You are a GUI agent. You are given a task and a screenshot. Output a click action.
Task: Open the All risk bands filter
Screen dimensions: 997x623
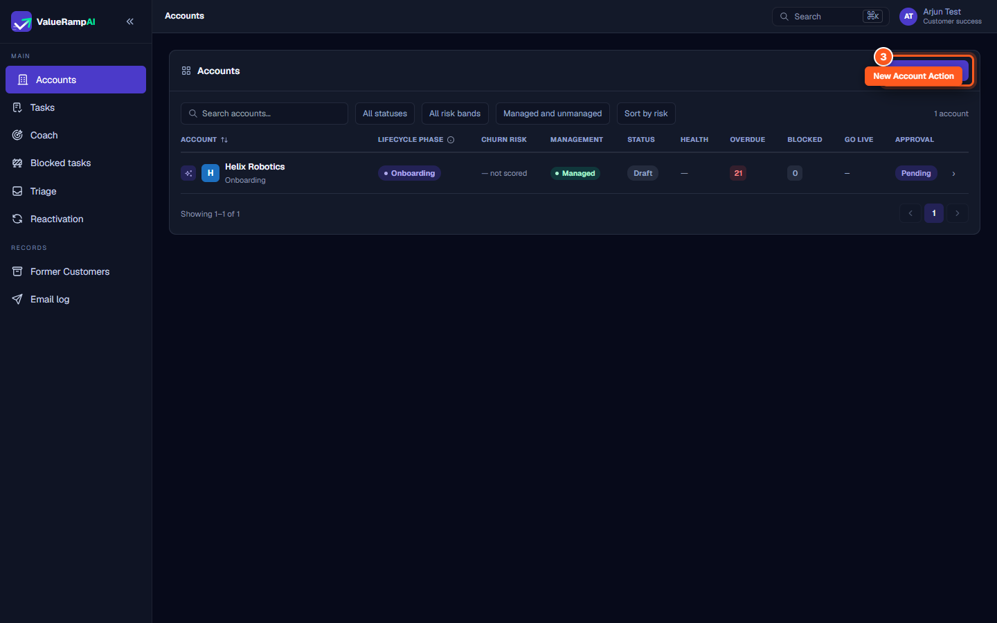click(x=455, y=114)
